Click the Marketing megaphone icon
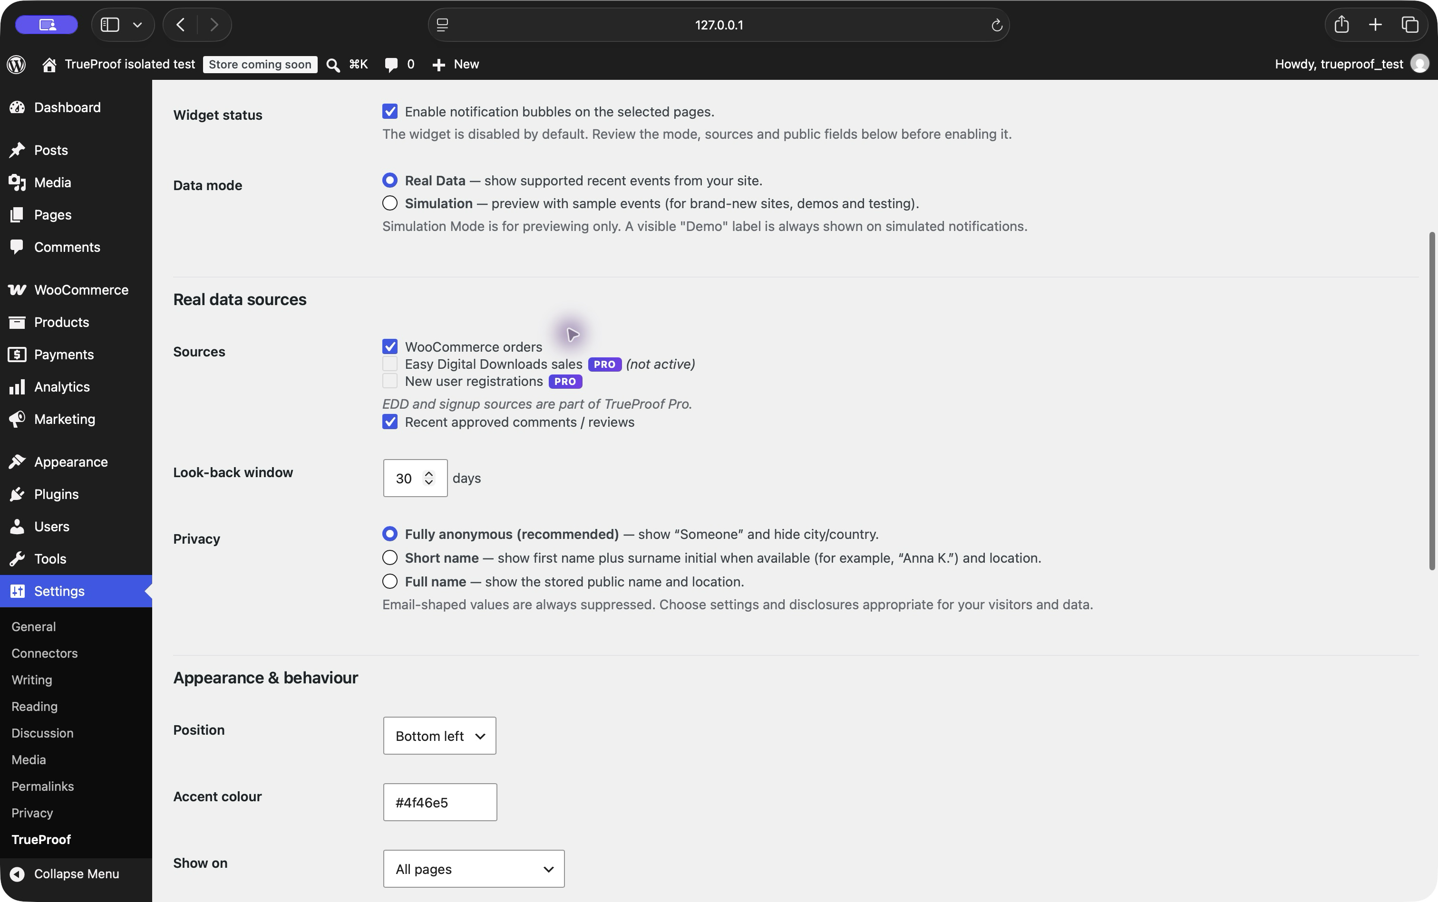 [x=17, y=419]
